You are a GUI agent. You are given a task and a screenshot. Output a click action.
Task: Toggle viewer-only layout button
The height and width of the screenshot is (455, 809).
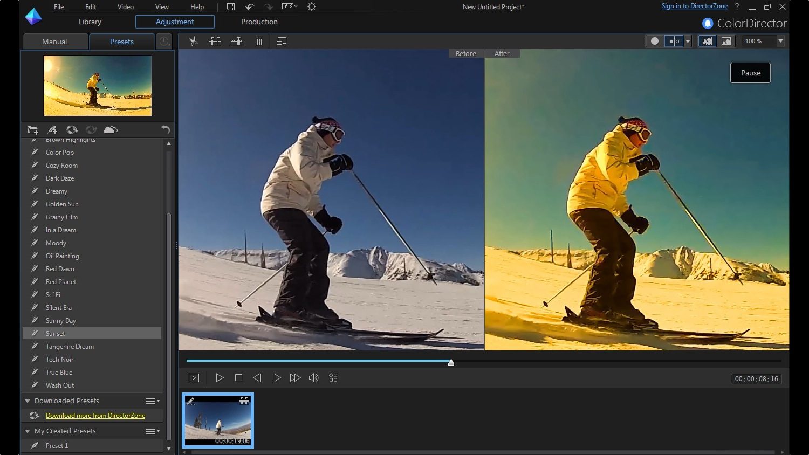click(726, 41)
